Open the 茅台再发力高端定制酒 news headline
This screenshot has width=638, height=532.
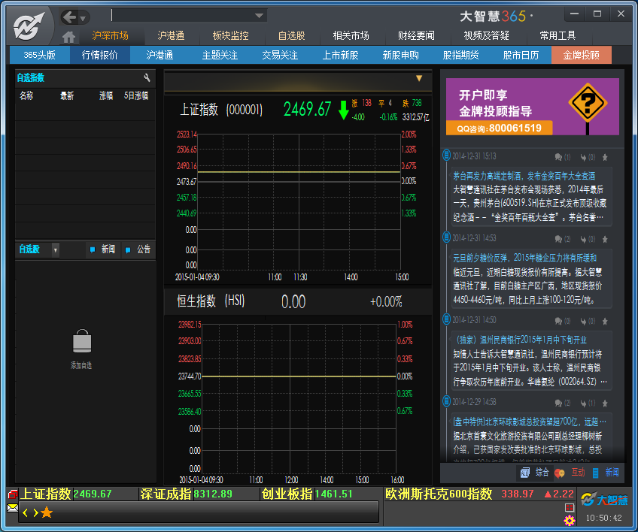[x=531, y=175]
